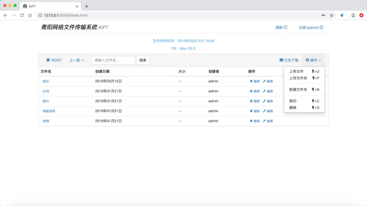Edit the /文档 folder via wrench icon
Image resolution: width=367 pixels, height=206 pixels.
(264, 91)
